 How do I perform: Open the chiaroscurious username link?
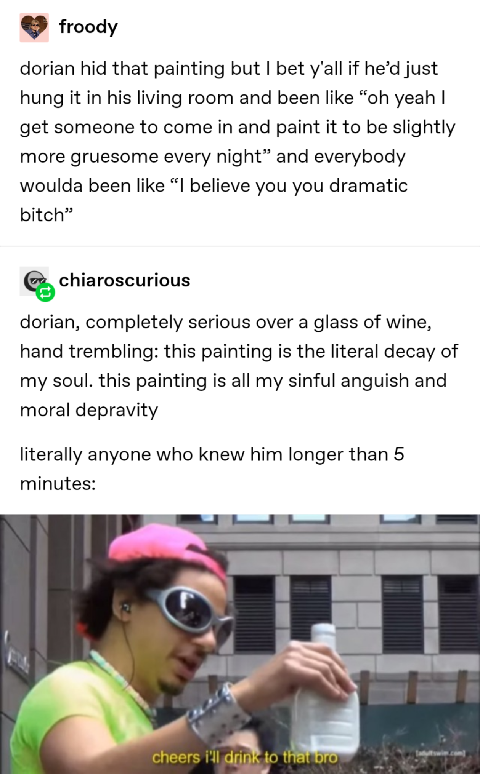click(x=124, y=281)
